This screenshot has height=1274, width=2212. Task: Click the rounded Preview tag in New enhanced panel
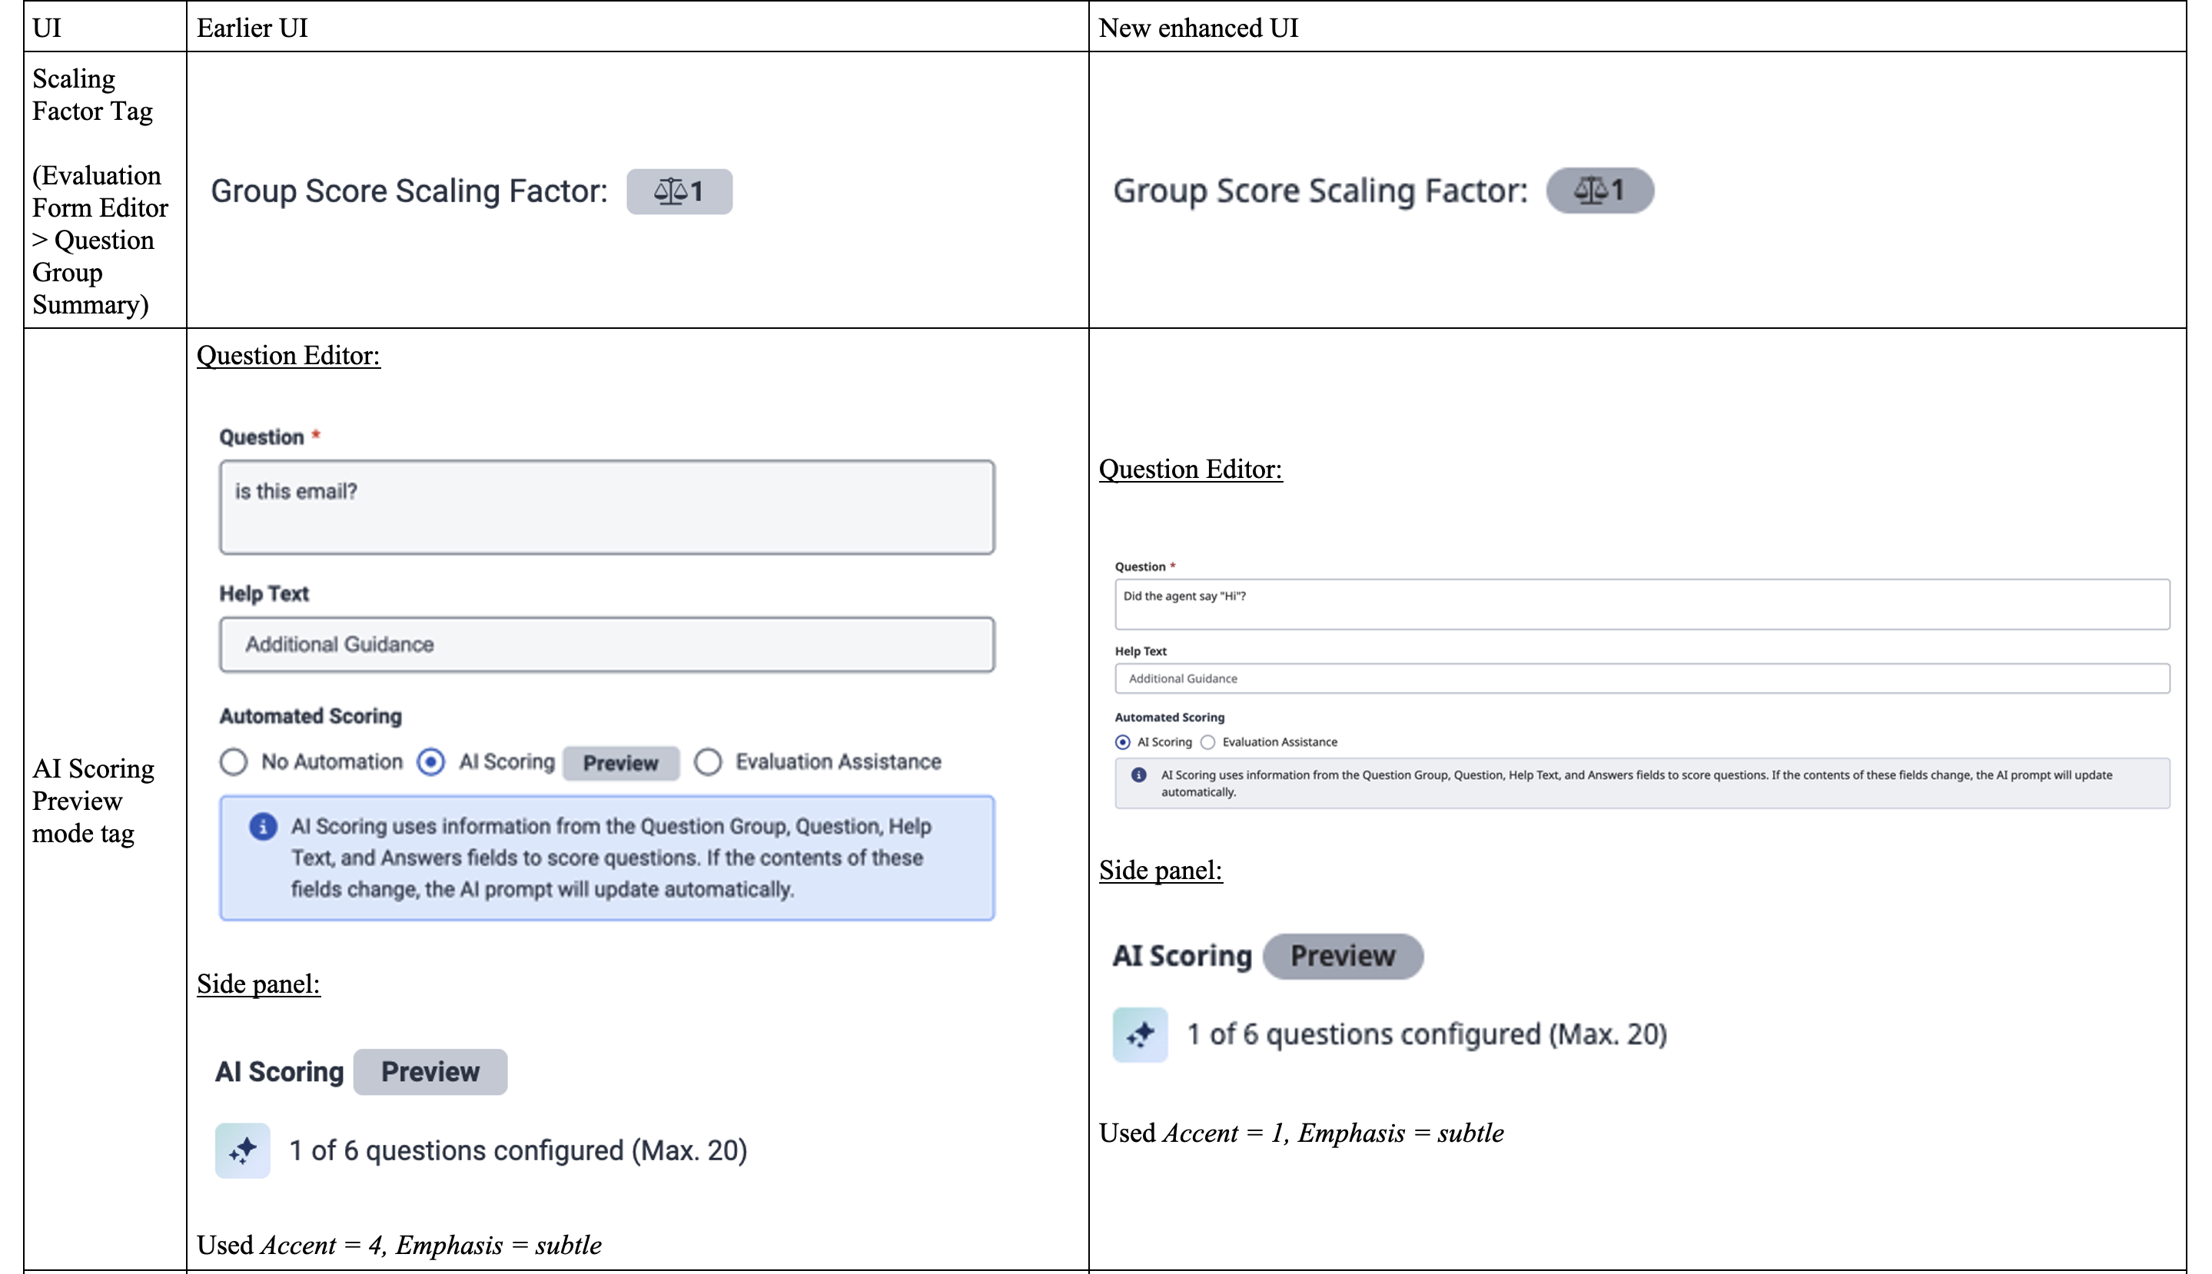1342,956
